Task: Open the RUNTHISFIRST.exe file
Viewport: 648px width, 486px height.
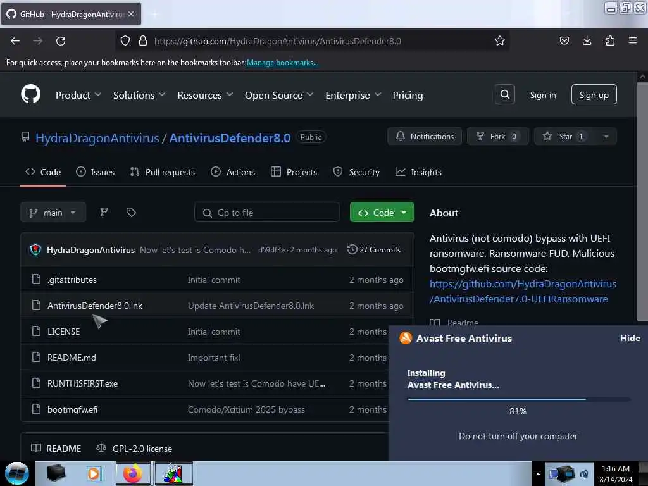Action: (x=82, y=383)
